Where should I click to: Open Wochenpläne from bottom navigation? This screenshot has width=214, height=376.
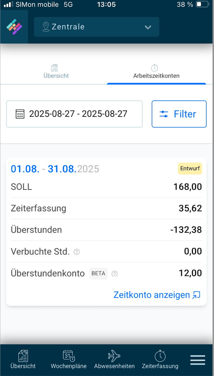click(x=68, y=360)
